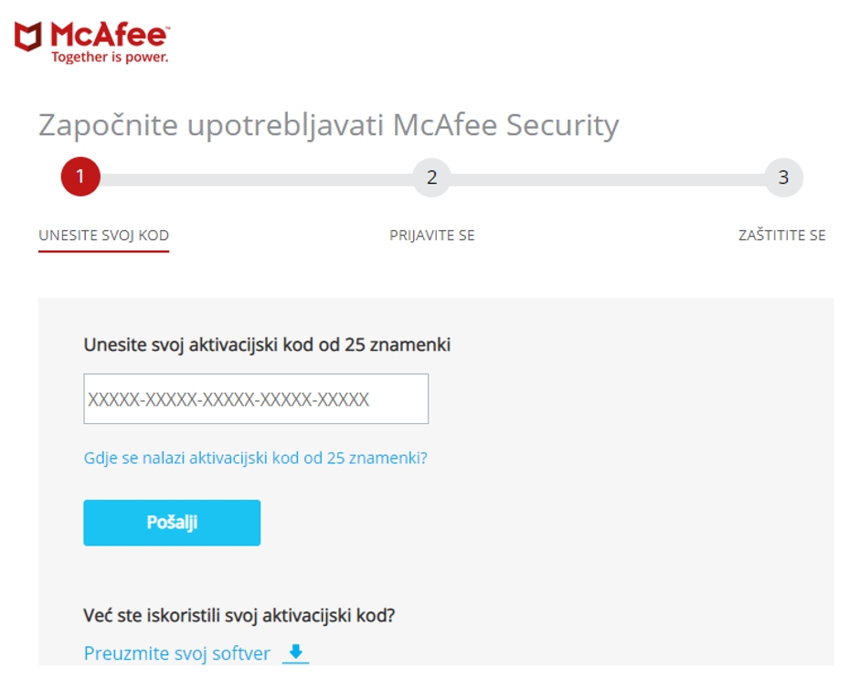This screenshot has height=678, width=860.
Task: Click progress bar between steps 1 and 2
Action: click(x=257, y=180)
